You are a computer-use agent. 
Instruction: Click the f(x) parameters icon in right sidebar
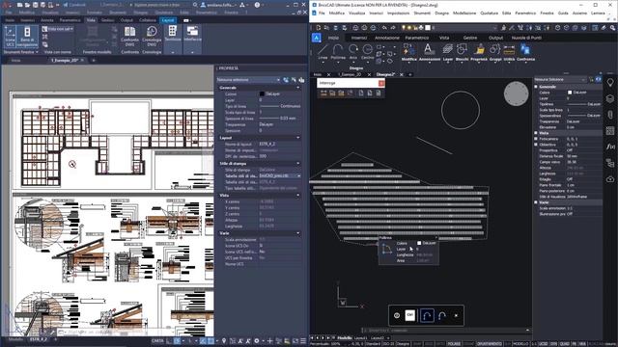click(610, 147)
